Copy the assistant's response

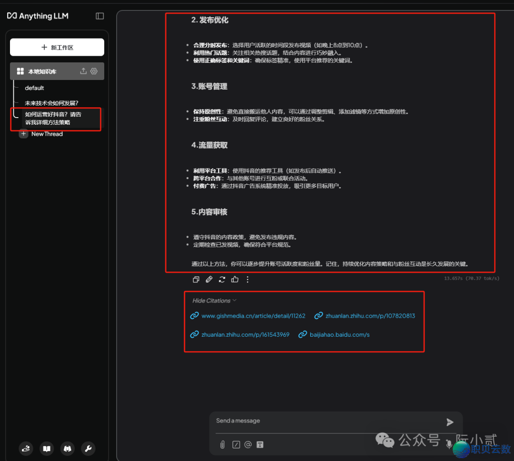pos(196,280)
